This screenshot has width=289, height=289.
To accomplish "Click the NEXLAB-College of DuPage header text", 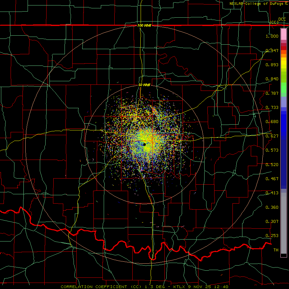I will tap(258, 4).
